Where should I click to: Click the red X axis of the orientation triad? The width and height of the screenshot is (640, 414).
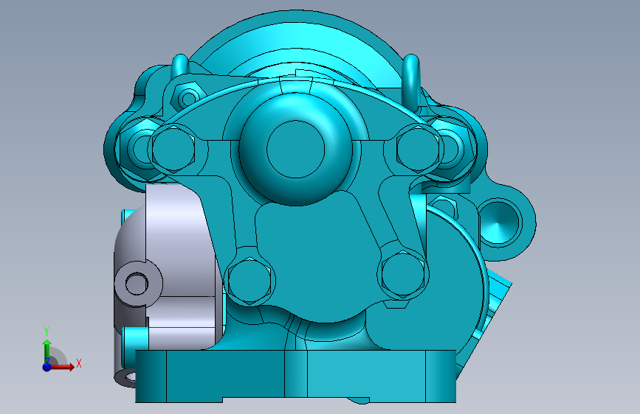pyautogui.click(x=62, y=367)
